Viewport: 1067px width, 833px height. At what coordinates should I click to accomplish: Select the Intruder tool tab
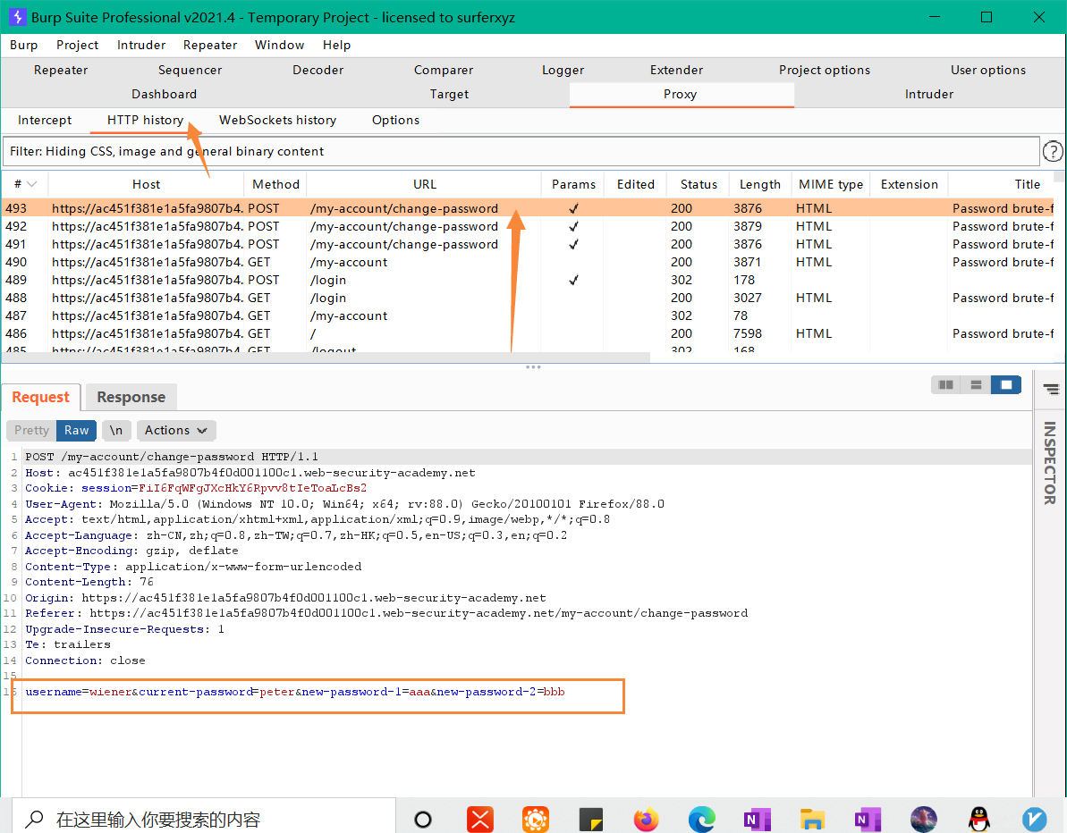[x=929, y=94]
